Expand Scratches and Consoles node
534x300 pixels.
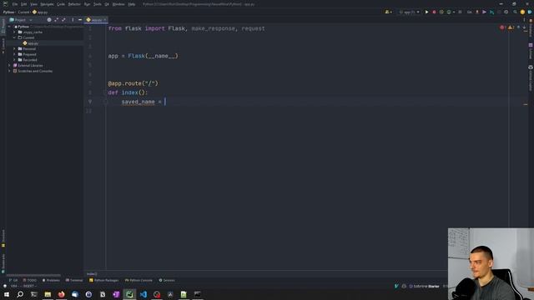[x=9, y=71]
